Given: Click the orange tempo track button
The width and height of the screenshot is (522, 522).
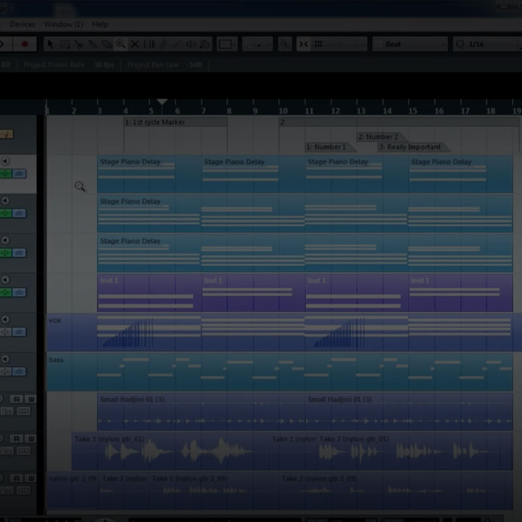Looking at the screenshot, I should (7, 134).
